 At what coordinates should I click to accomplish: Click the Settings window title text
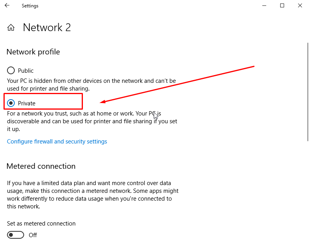point(30,6)
